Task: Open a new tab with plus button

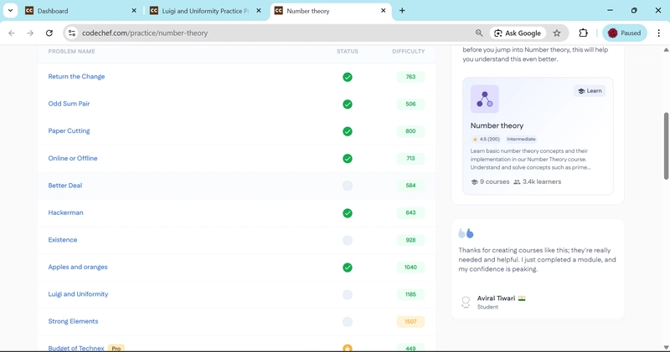Action: [402, 11]
